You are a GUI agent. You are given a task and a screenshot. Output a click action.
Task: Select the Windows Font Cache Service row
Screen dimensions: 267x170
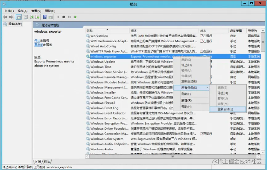pos(129,98)
